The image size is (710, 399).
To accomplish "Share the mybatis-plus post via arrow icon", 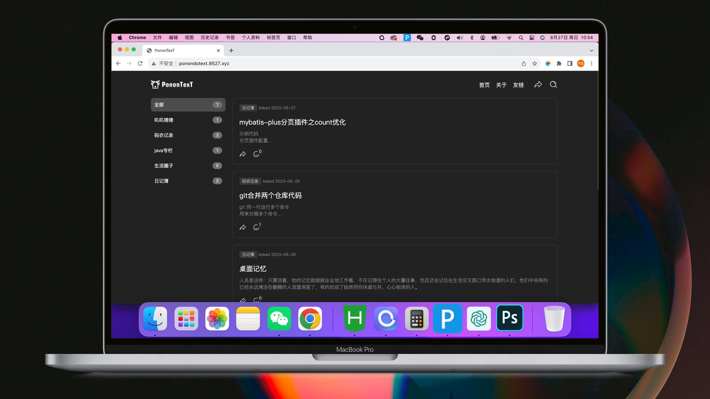I will point(243,154).
